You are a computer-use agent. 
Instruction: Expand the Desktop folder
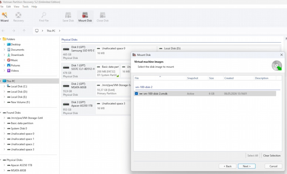pos(4,44)
